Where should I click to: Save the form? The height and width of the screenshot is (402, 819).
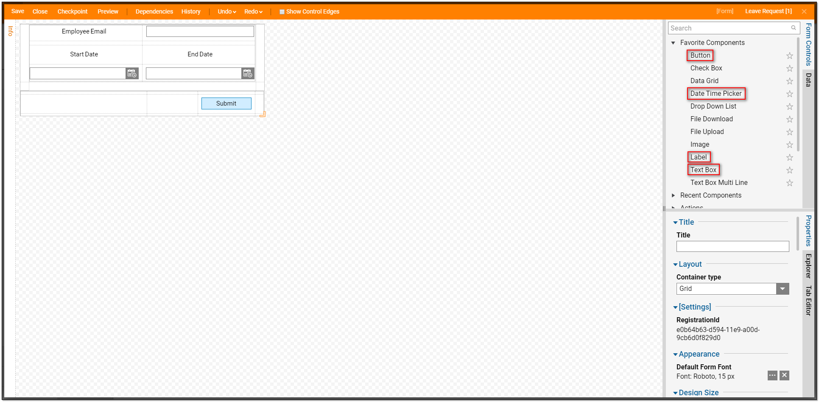17,11
